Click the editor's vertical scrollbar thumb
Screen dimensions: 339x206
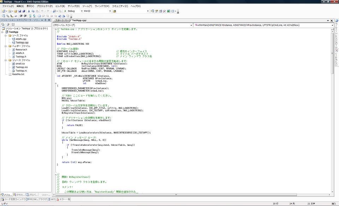333,53
